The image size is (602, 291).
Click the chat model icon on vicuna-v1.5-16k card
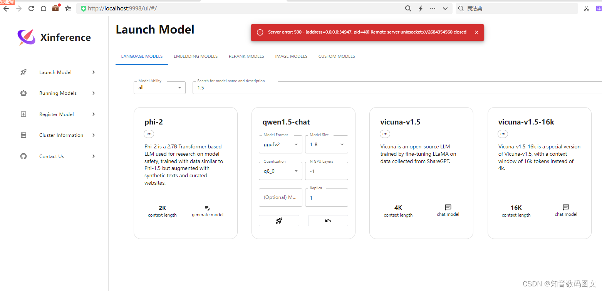click(566, 207)
